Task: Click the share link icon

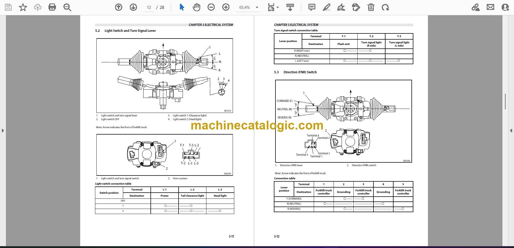Action: point(476,7)
